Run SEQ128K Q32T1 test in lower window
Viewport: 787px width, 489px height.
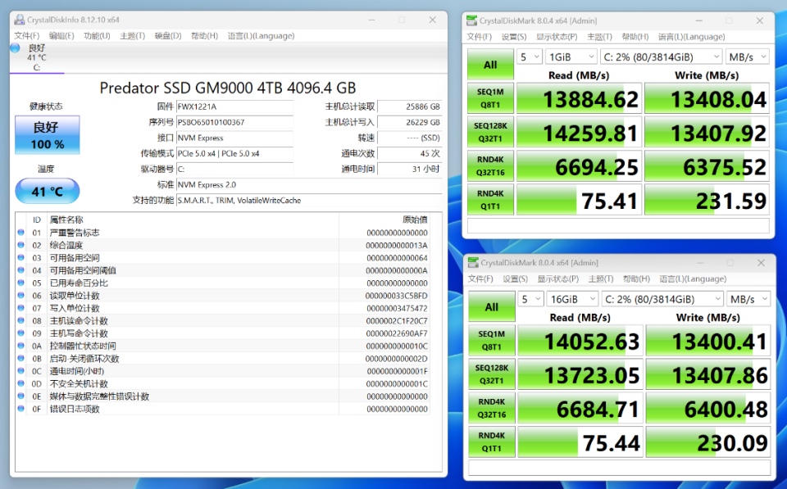click(492, 374)
